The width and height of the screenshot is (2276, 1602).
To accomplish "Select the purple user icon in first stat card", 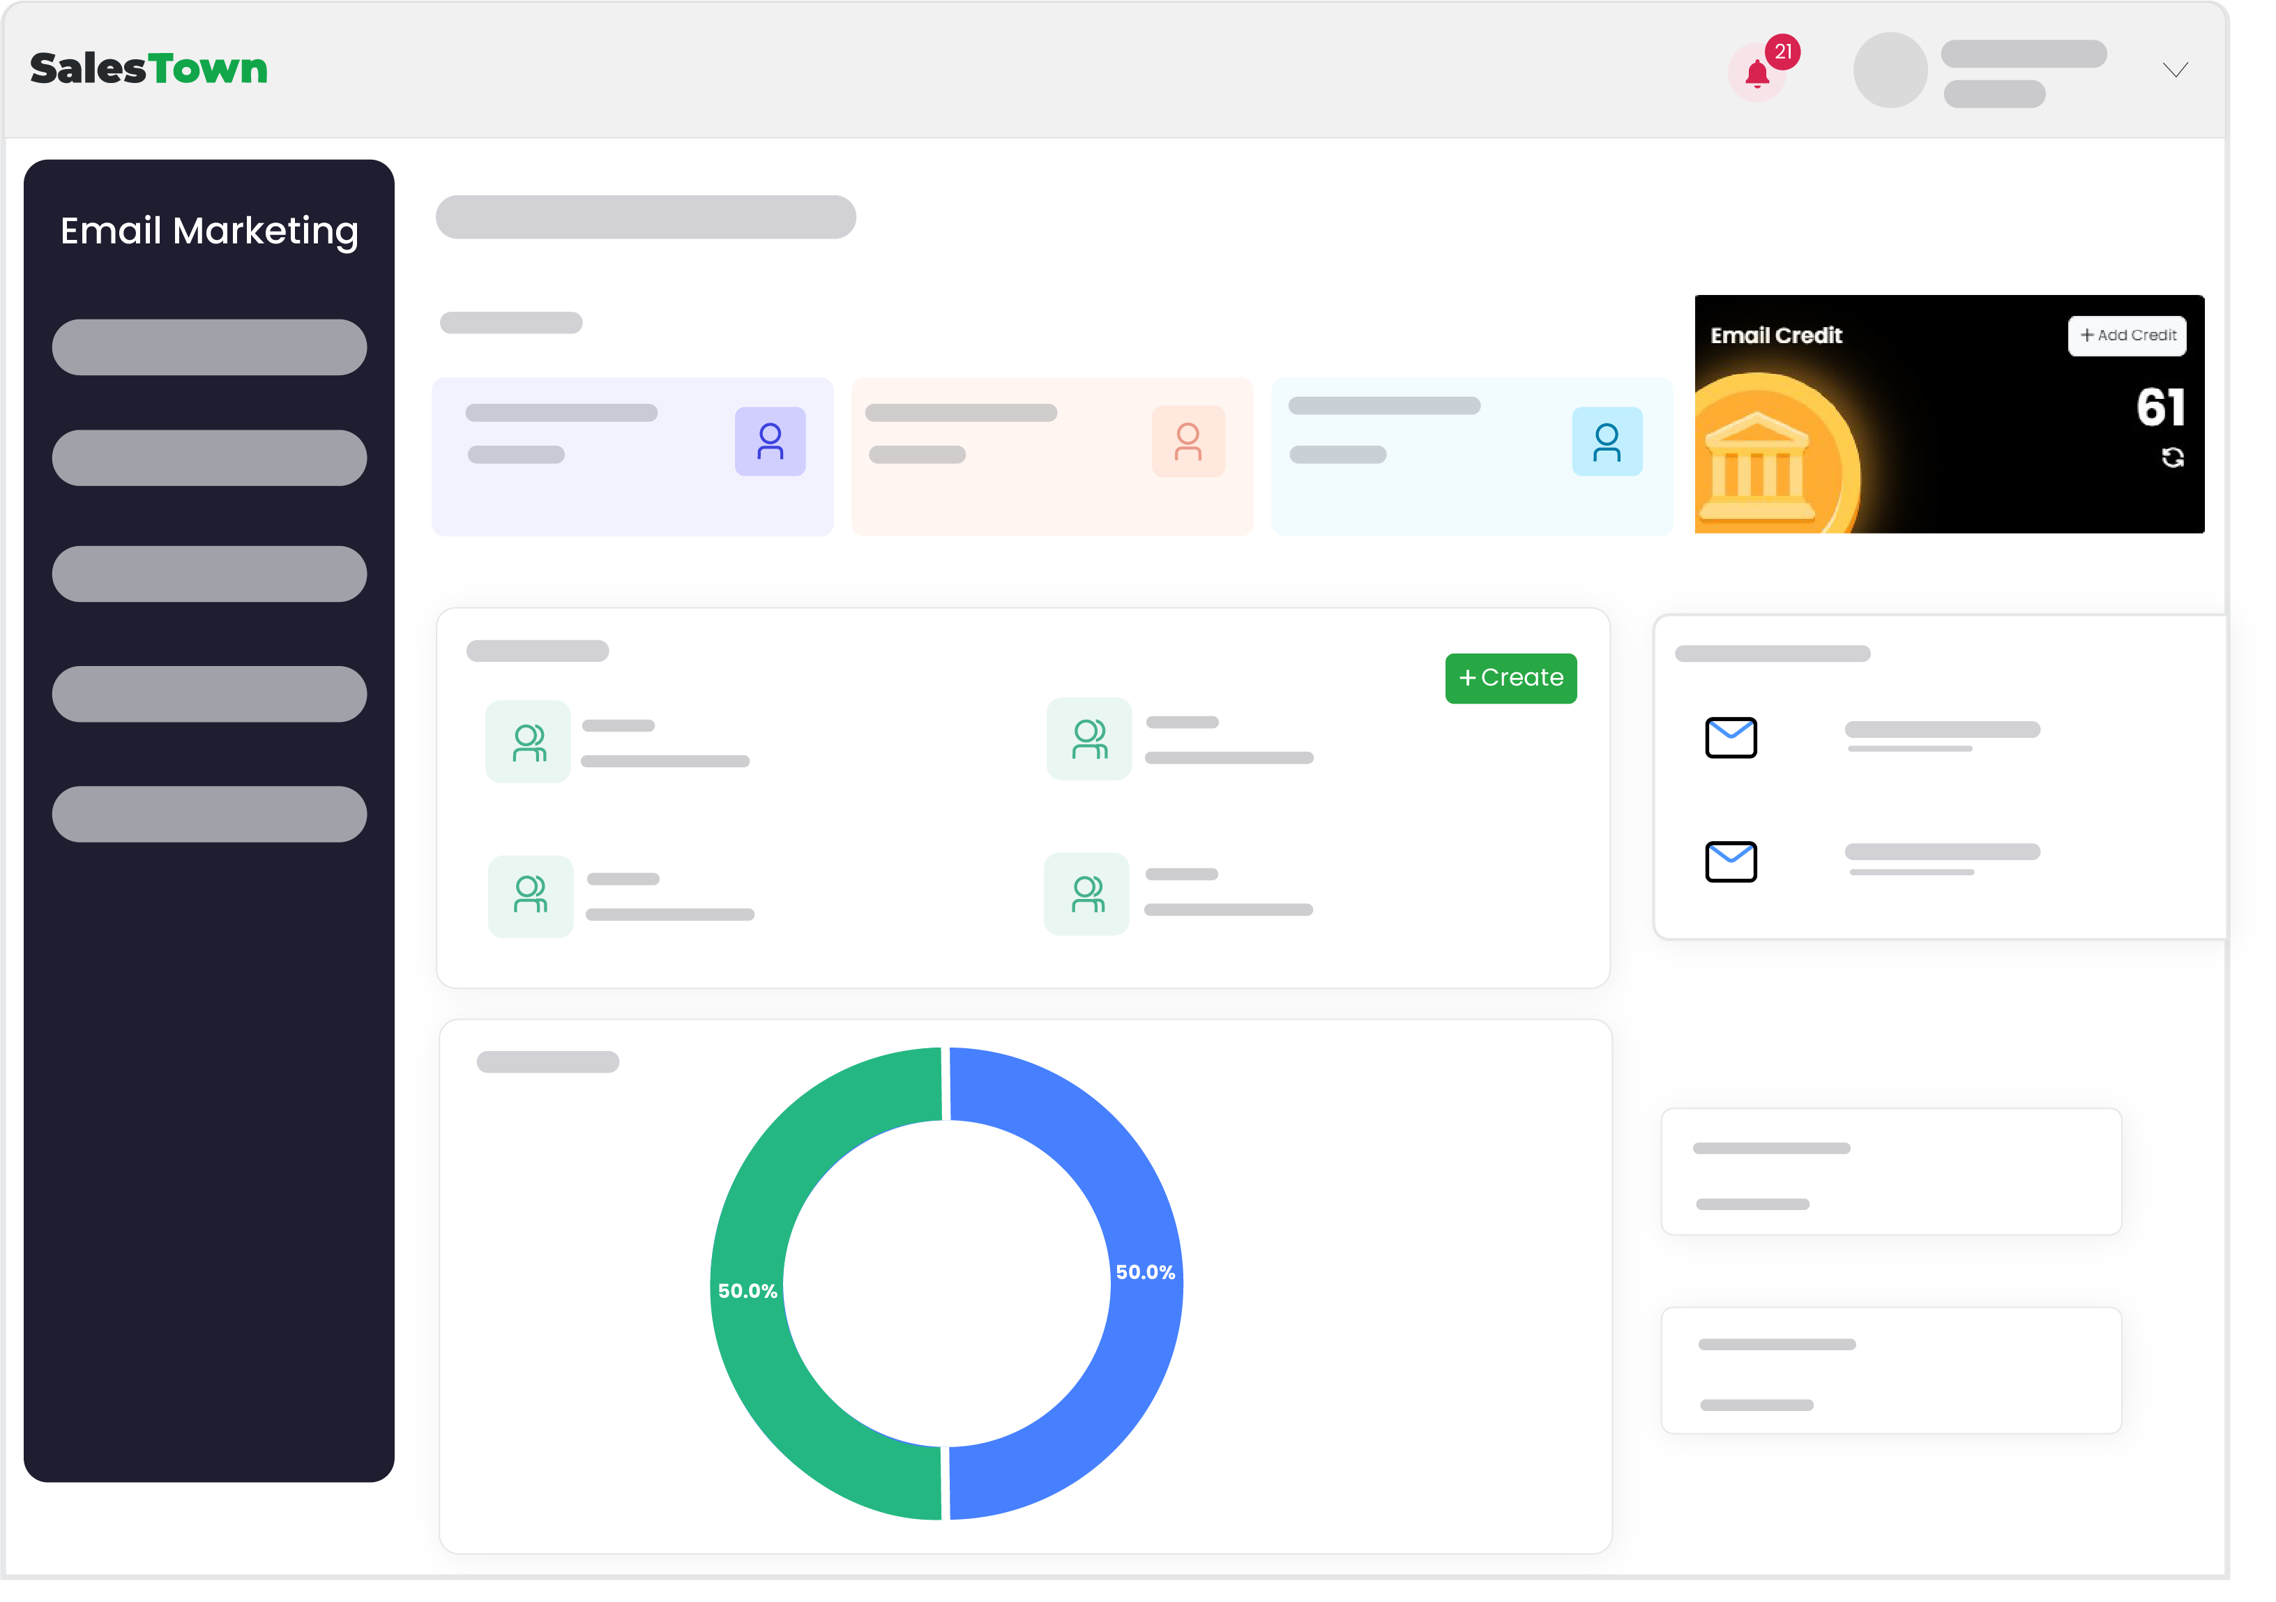I will click(771, 441).
